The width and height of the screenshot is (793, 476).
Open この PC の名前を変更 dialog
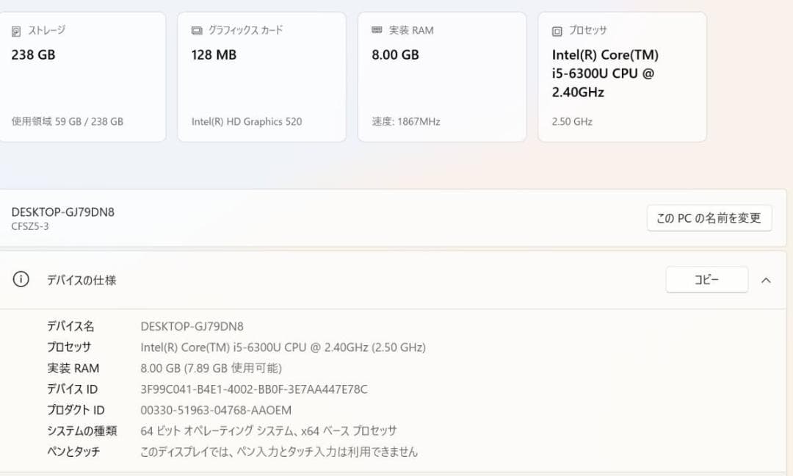[709, 217]
